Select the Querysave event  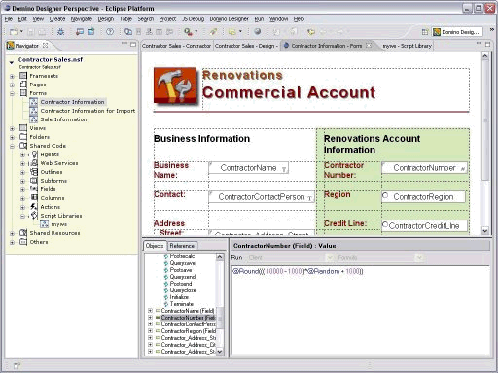[183, 263]
